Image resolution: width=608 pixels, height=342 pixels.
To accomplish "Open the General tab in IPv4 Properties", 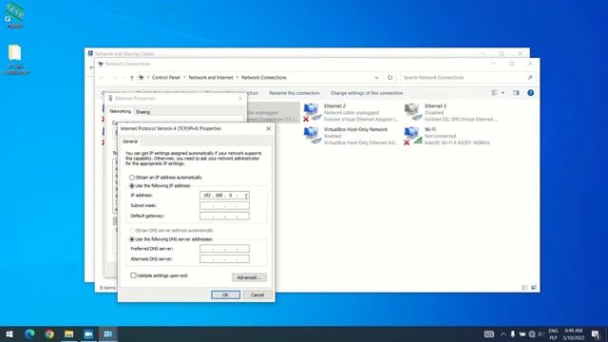I will pos(130,142).
